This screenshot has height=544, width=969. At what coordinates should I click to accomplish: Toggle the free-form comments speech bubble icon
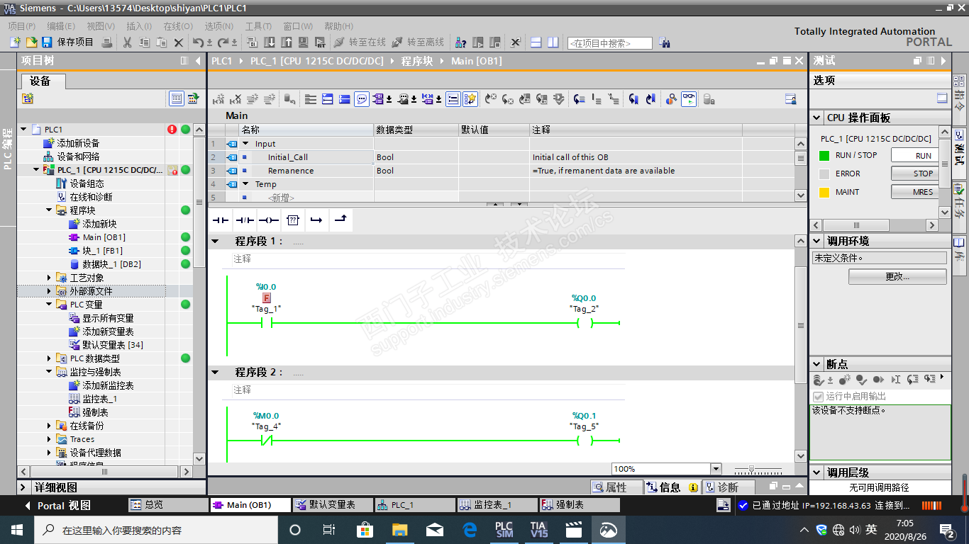click(362, 99)
